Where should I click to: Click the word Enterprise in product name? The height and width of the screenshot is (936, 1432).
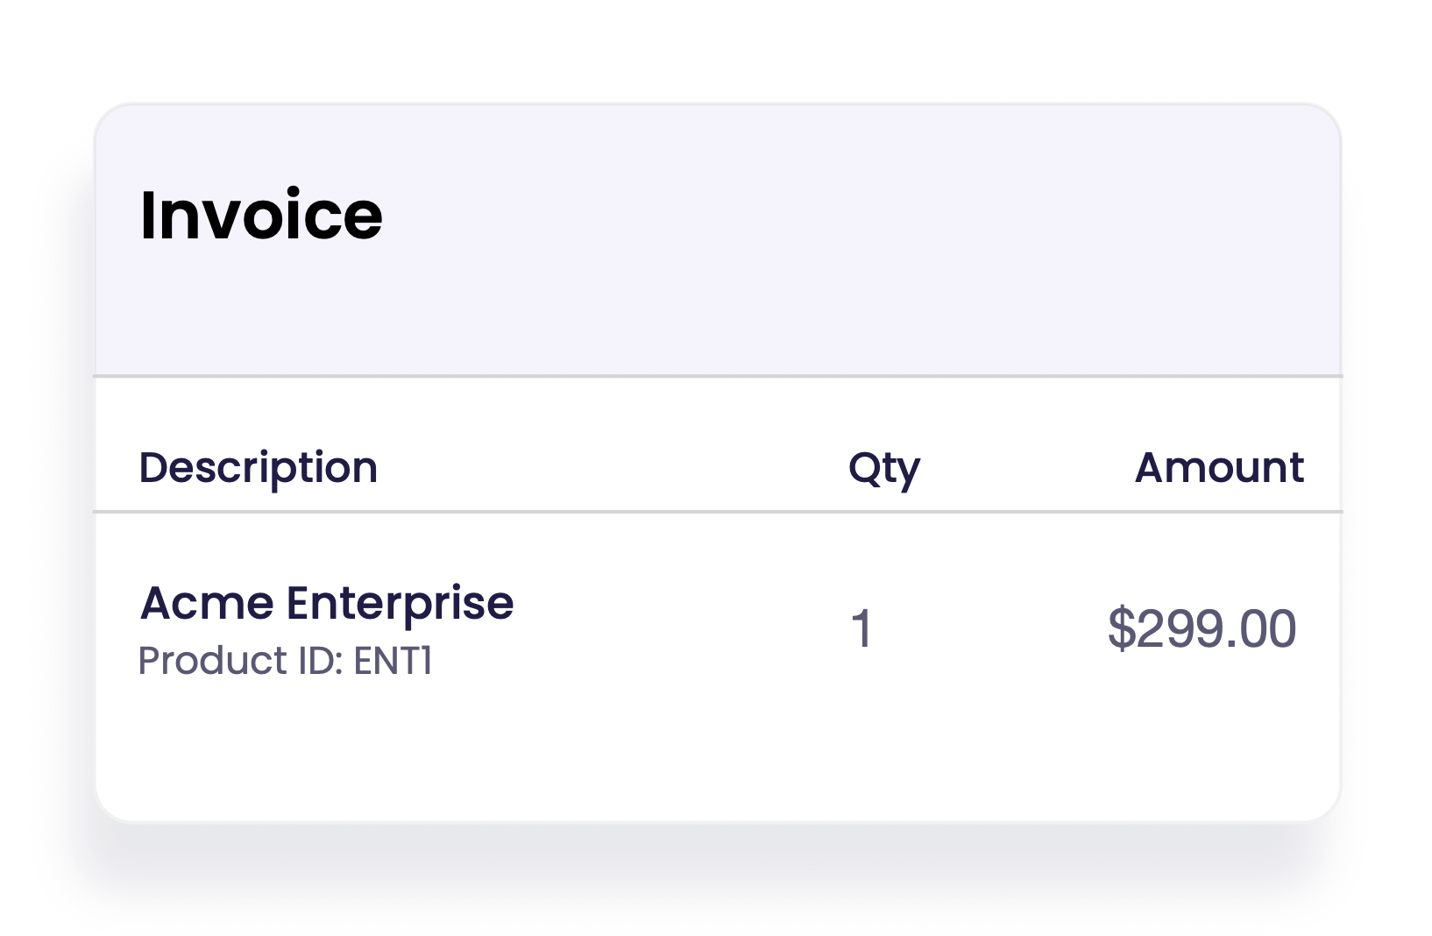click(x=400, y=603)
